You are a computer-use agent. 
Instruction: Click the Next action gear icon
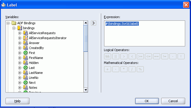25,83
